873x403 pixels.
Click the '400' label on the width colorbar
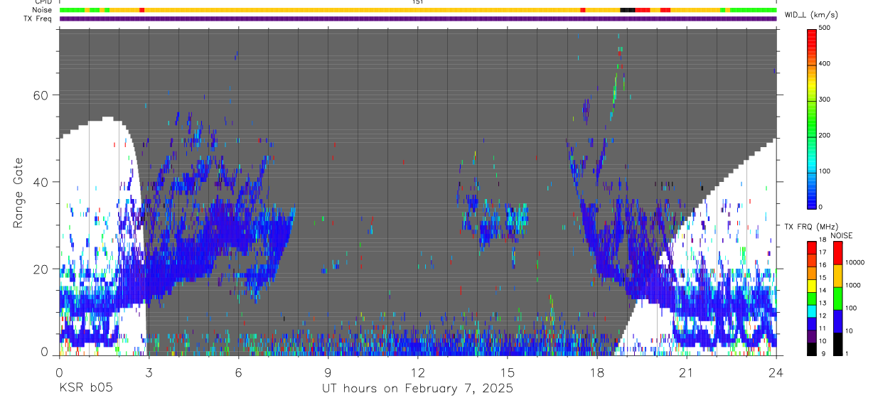tap(825, 64)
